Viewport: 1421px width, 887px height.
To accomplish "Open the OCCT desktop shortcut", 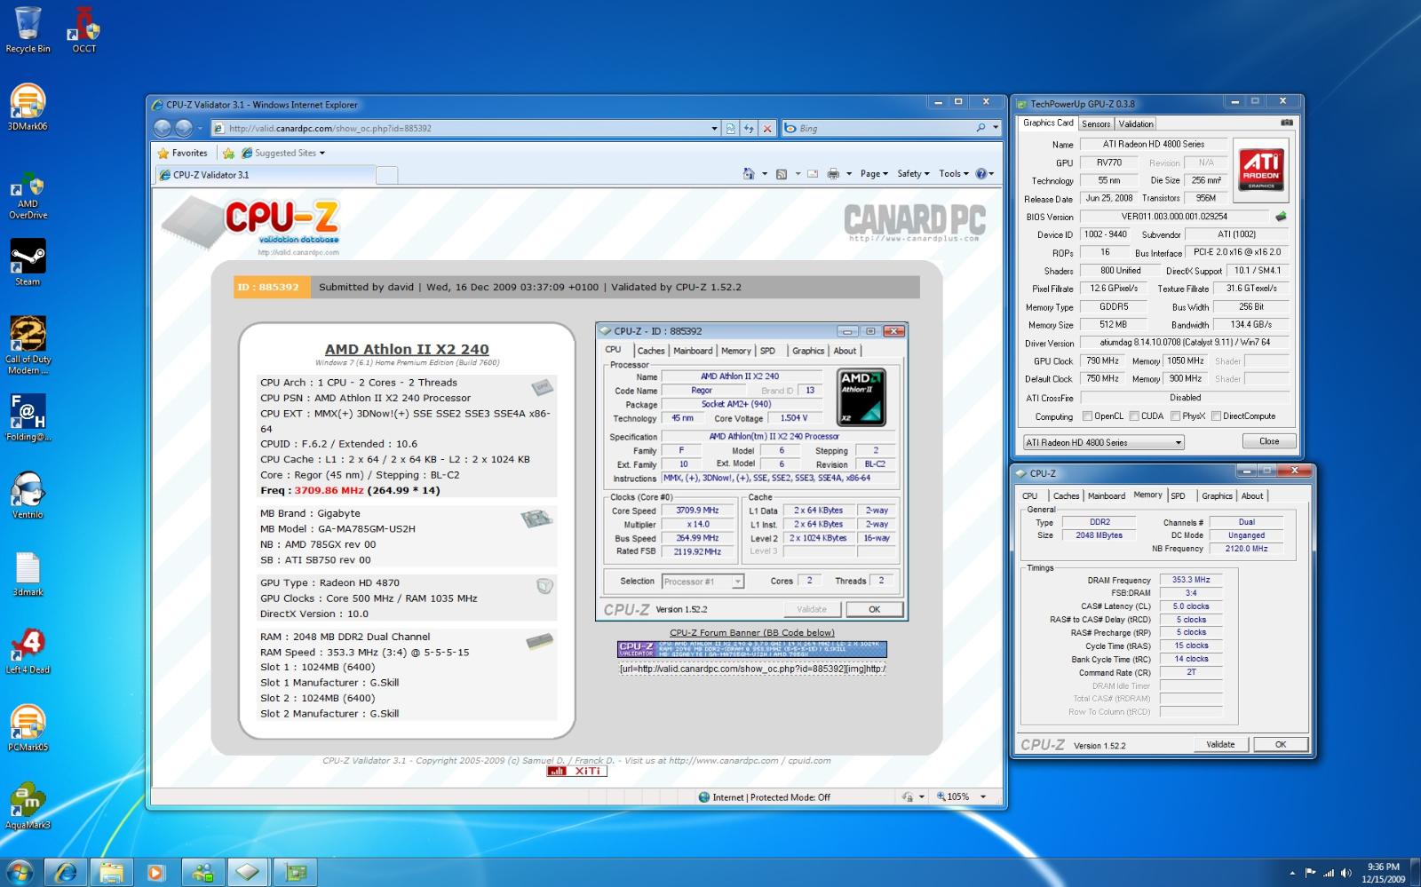I will (x=84, y=30).
